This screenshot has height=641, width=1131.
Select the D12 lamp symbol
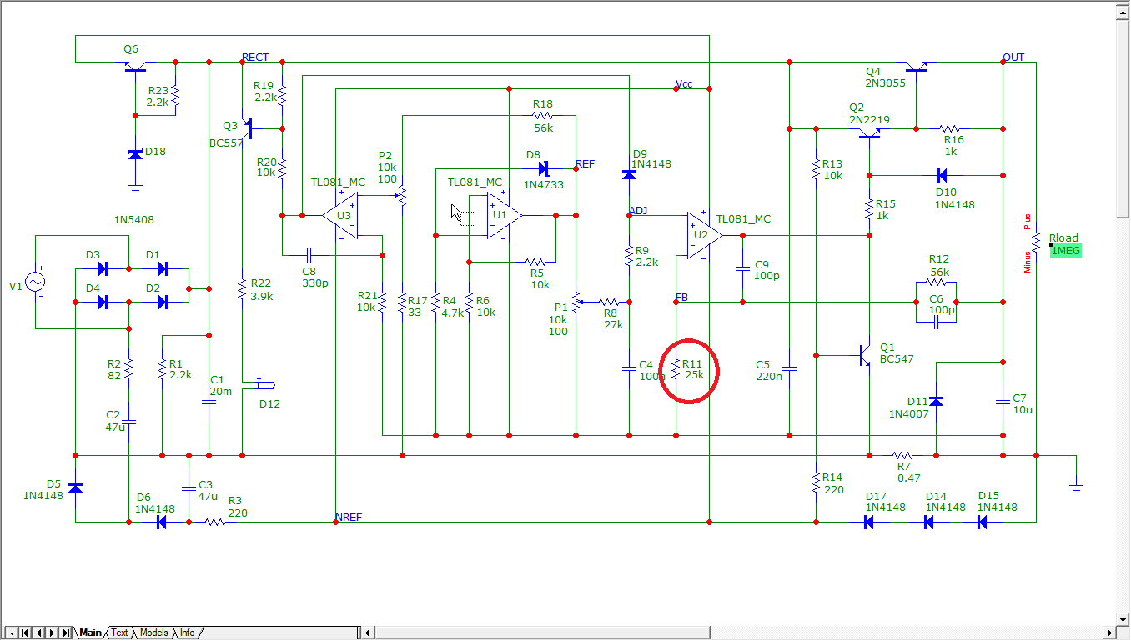264,383
